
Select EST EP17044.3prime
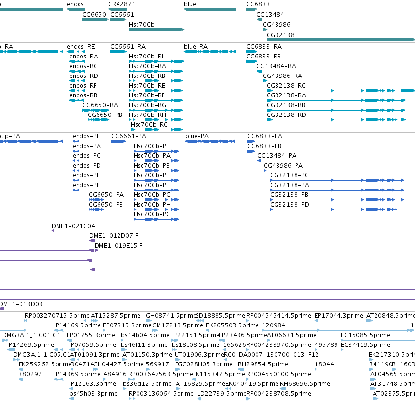click(339, 316)
